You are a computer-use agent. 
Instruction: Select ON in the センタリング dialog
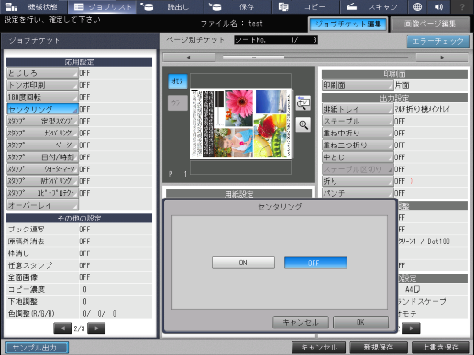click(x=243, y=263)
